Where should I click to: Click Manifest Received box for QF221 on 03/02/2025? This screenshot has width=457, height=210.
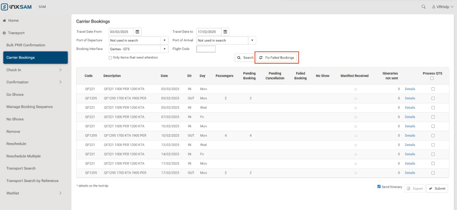coord(356,89)
